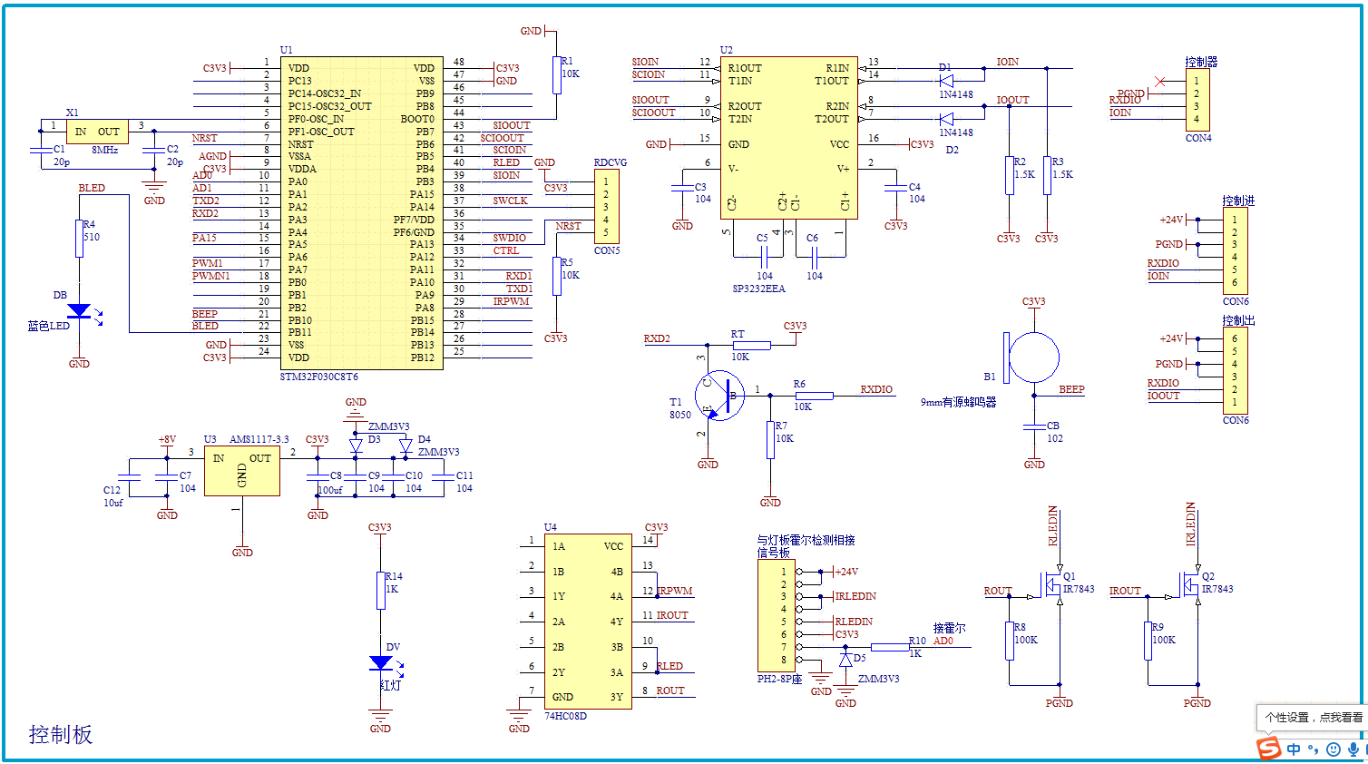Screen dimensions: 1368x764
Task: Select the D3 ZMM3V3 zener diode
Action: [357, 445]
